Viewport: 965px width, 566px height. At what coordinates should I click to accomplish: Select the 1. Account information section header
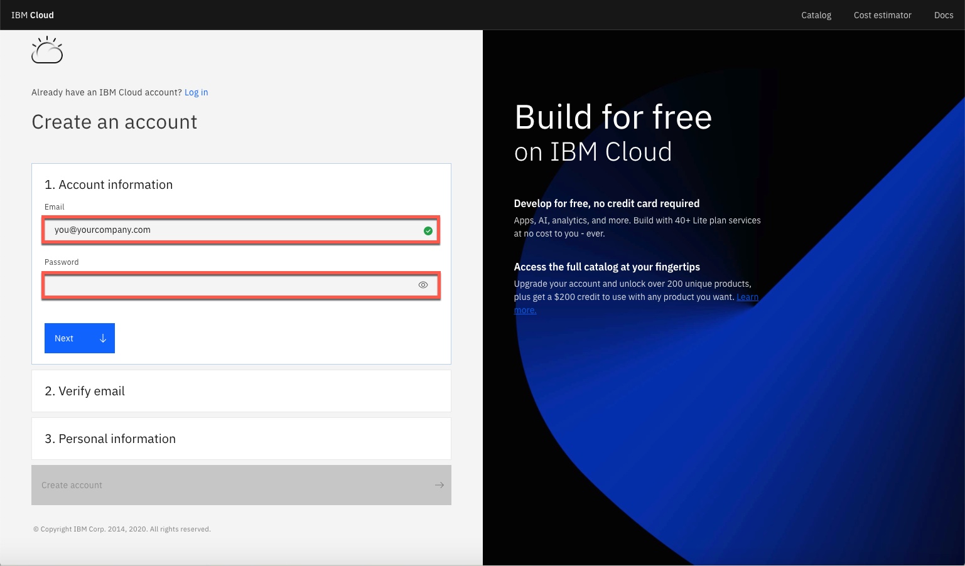point(109,184)
